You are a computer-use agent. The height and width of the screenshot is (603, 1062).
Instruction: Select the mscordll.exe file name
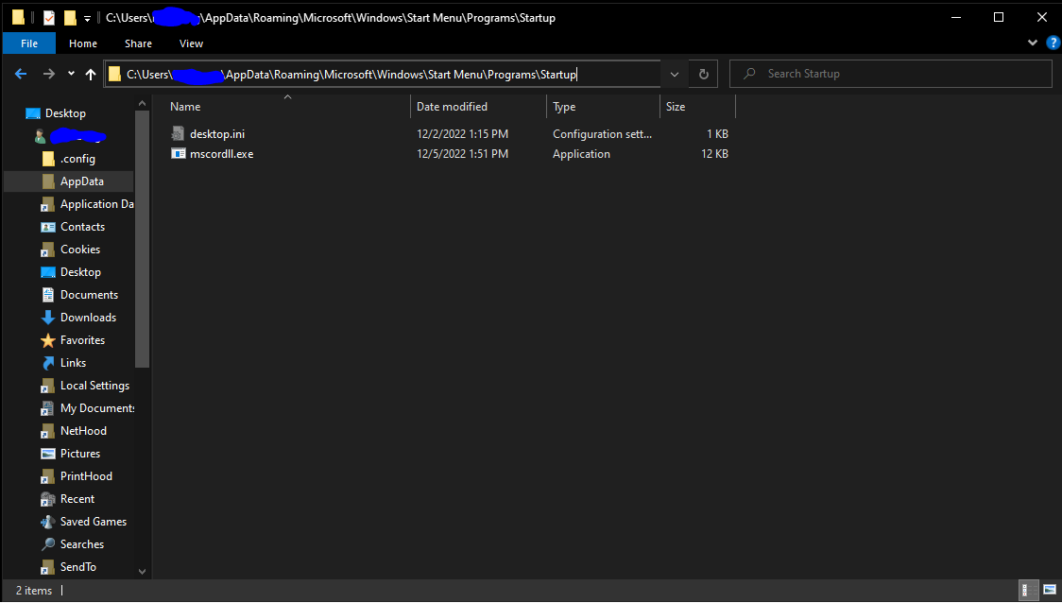coord(221,154)
